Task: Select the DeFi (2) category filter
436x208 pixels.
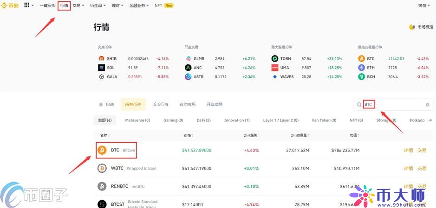Action: (203, 120)
